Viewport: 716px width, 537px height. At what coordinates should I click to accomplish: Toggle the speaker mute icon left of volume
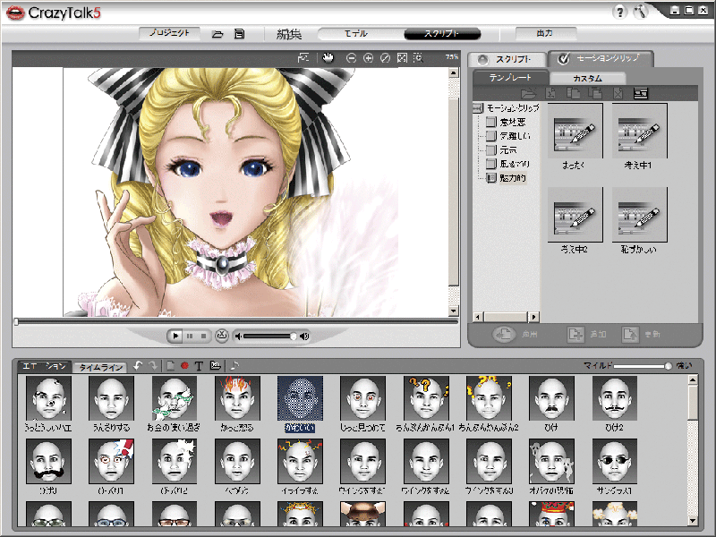pyautogui.click(x=238, y=336)
